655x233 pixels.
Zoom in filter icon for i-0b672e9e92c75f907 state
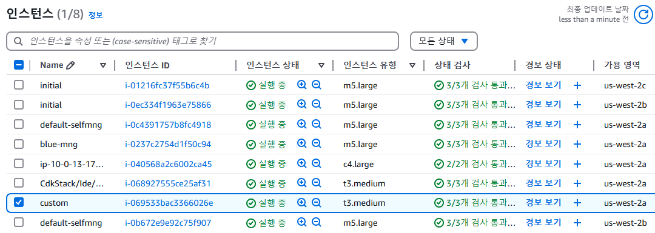click(301, 223)
